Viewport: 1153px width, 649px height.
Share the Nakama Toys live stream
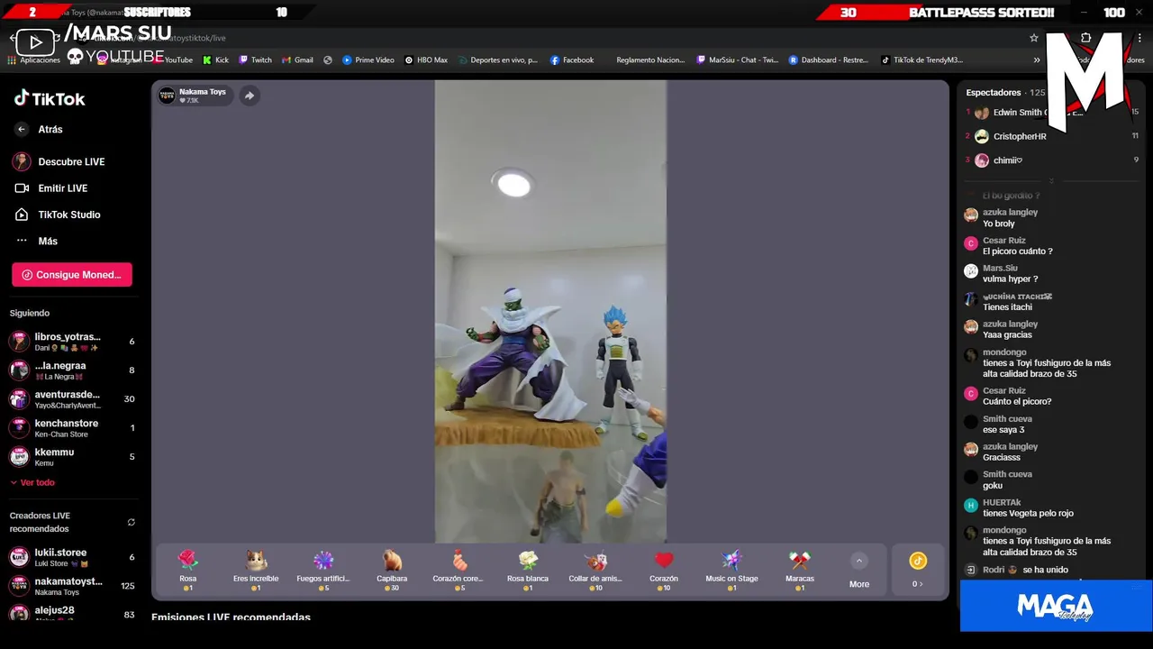pos(250,96)
